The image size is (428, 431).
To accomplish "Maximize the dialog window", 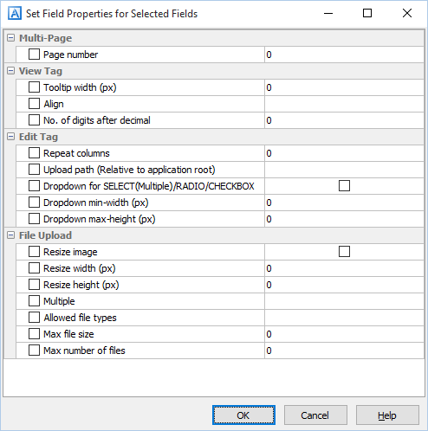I will tap(367, 13).
